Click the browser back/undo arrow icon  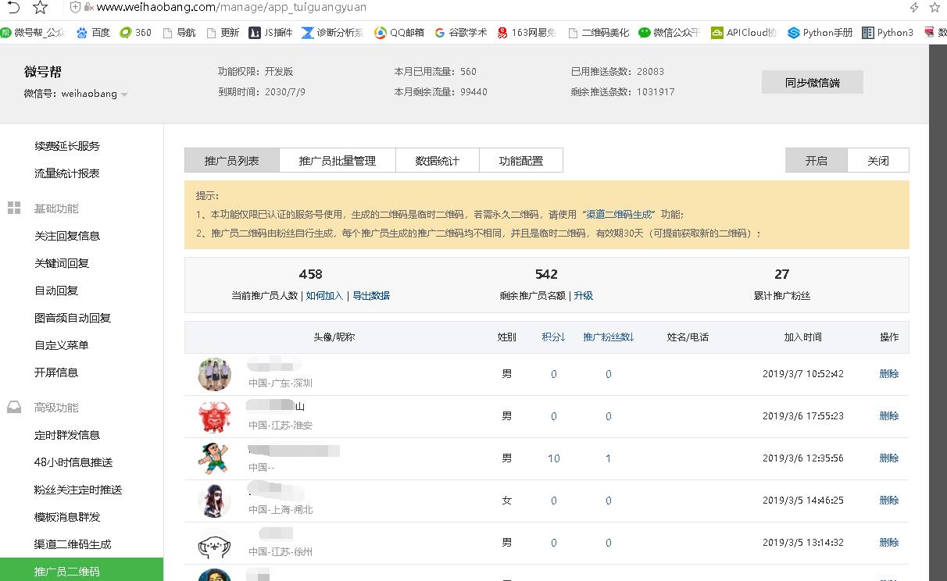point(13,8)
